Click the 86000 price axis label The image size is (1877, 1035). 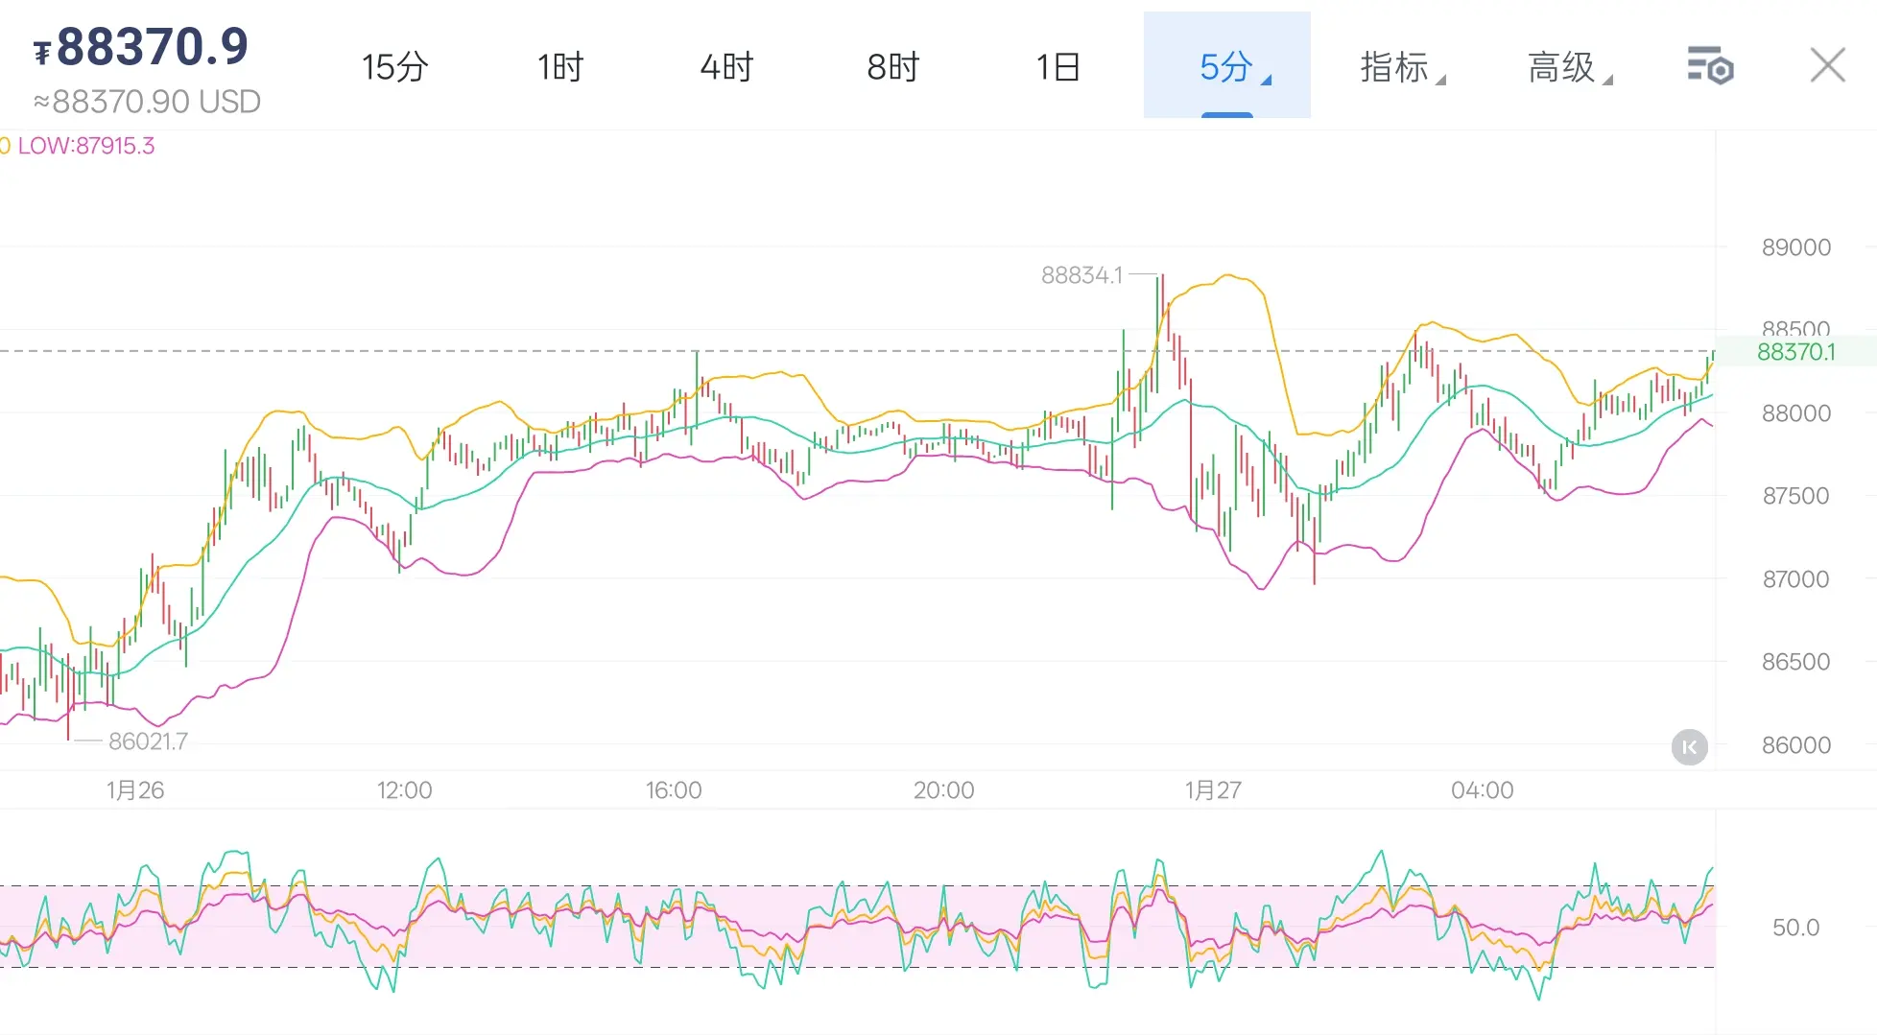[1795, 745]
